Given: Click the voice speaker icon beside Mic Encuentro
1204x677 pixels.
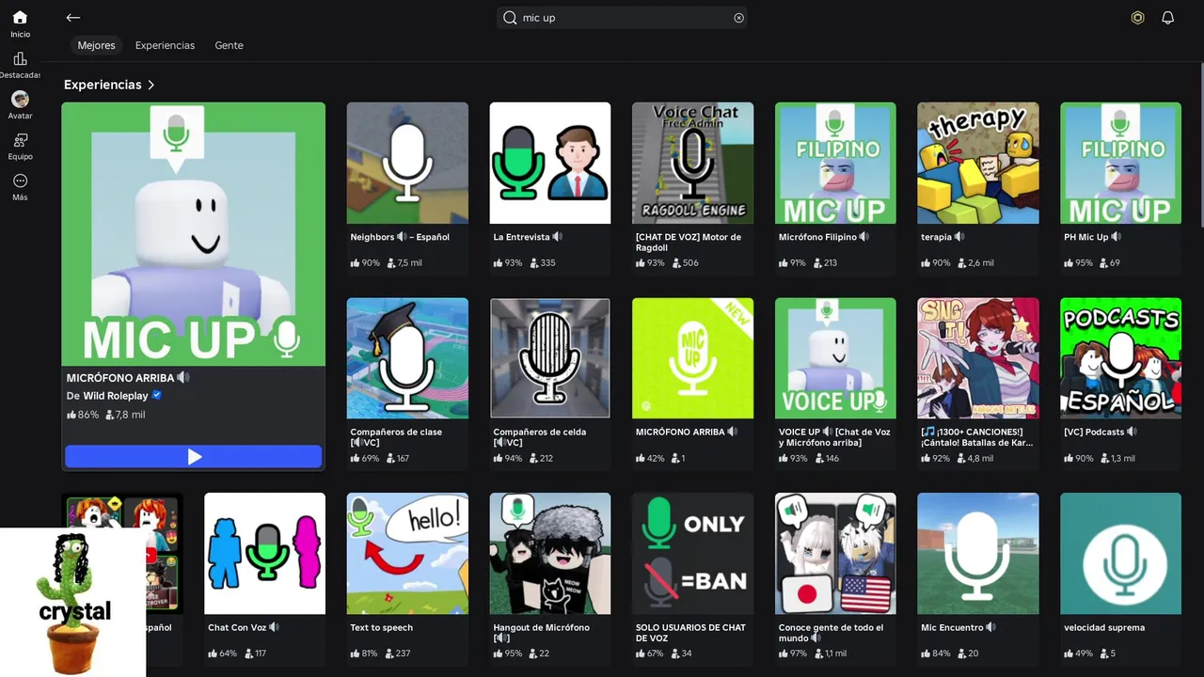Looking at the screenshot, I should point(991,627).
